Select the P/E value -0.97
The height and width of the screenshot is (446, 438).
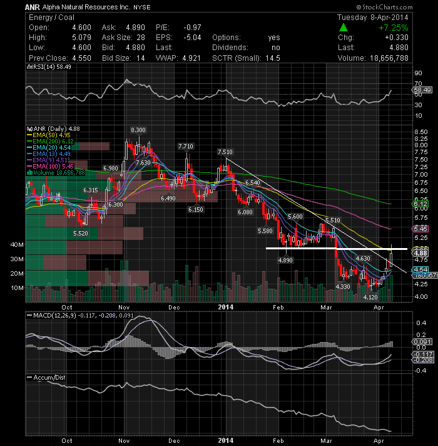pyautogui.click(x=192, y=28)
